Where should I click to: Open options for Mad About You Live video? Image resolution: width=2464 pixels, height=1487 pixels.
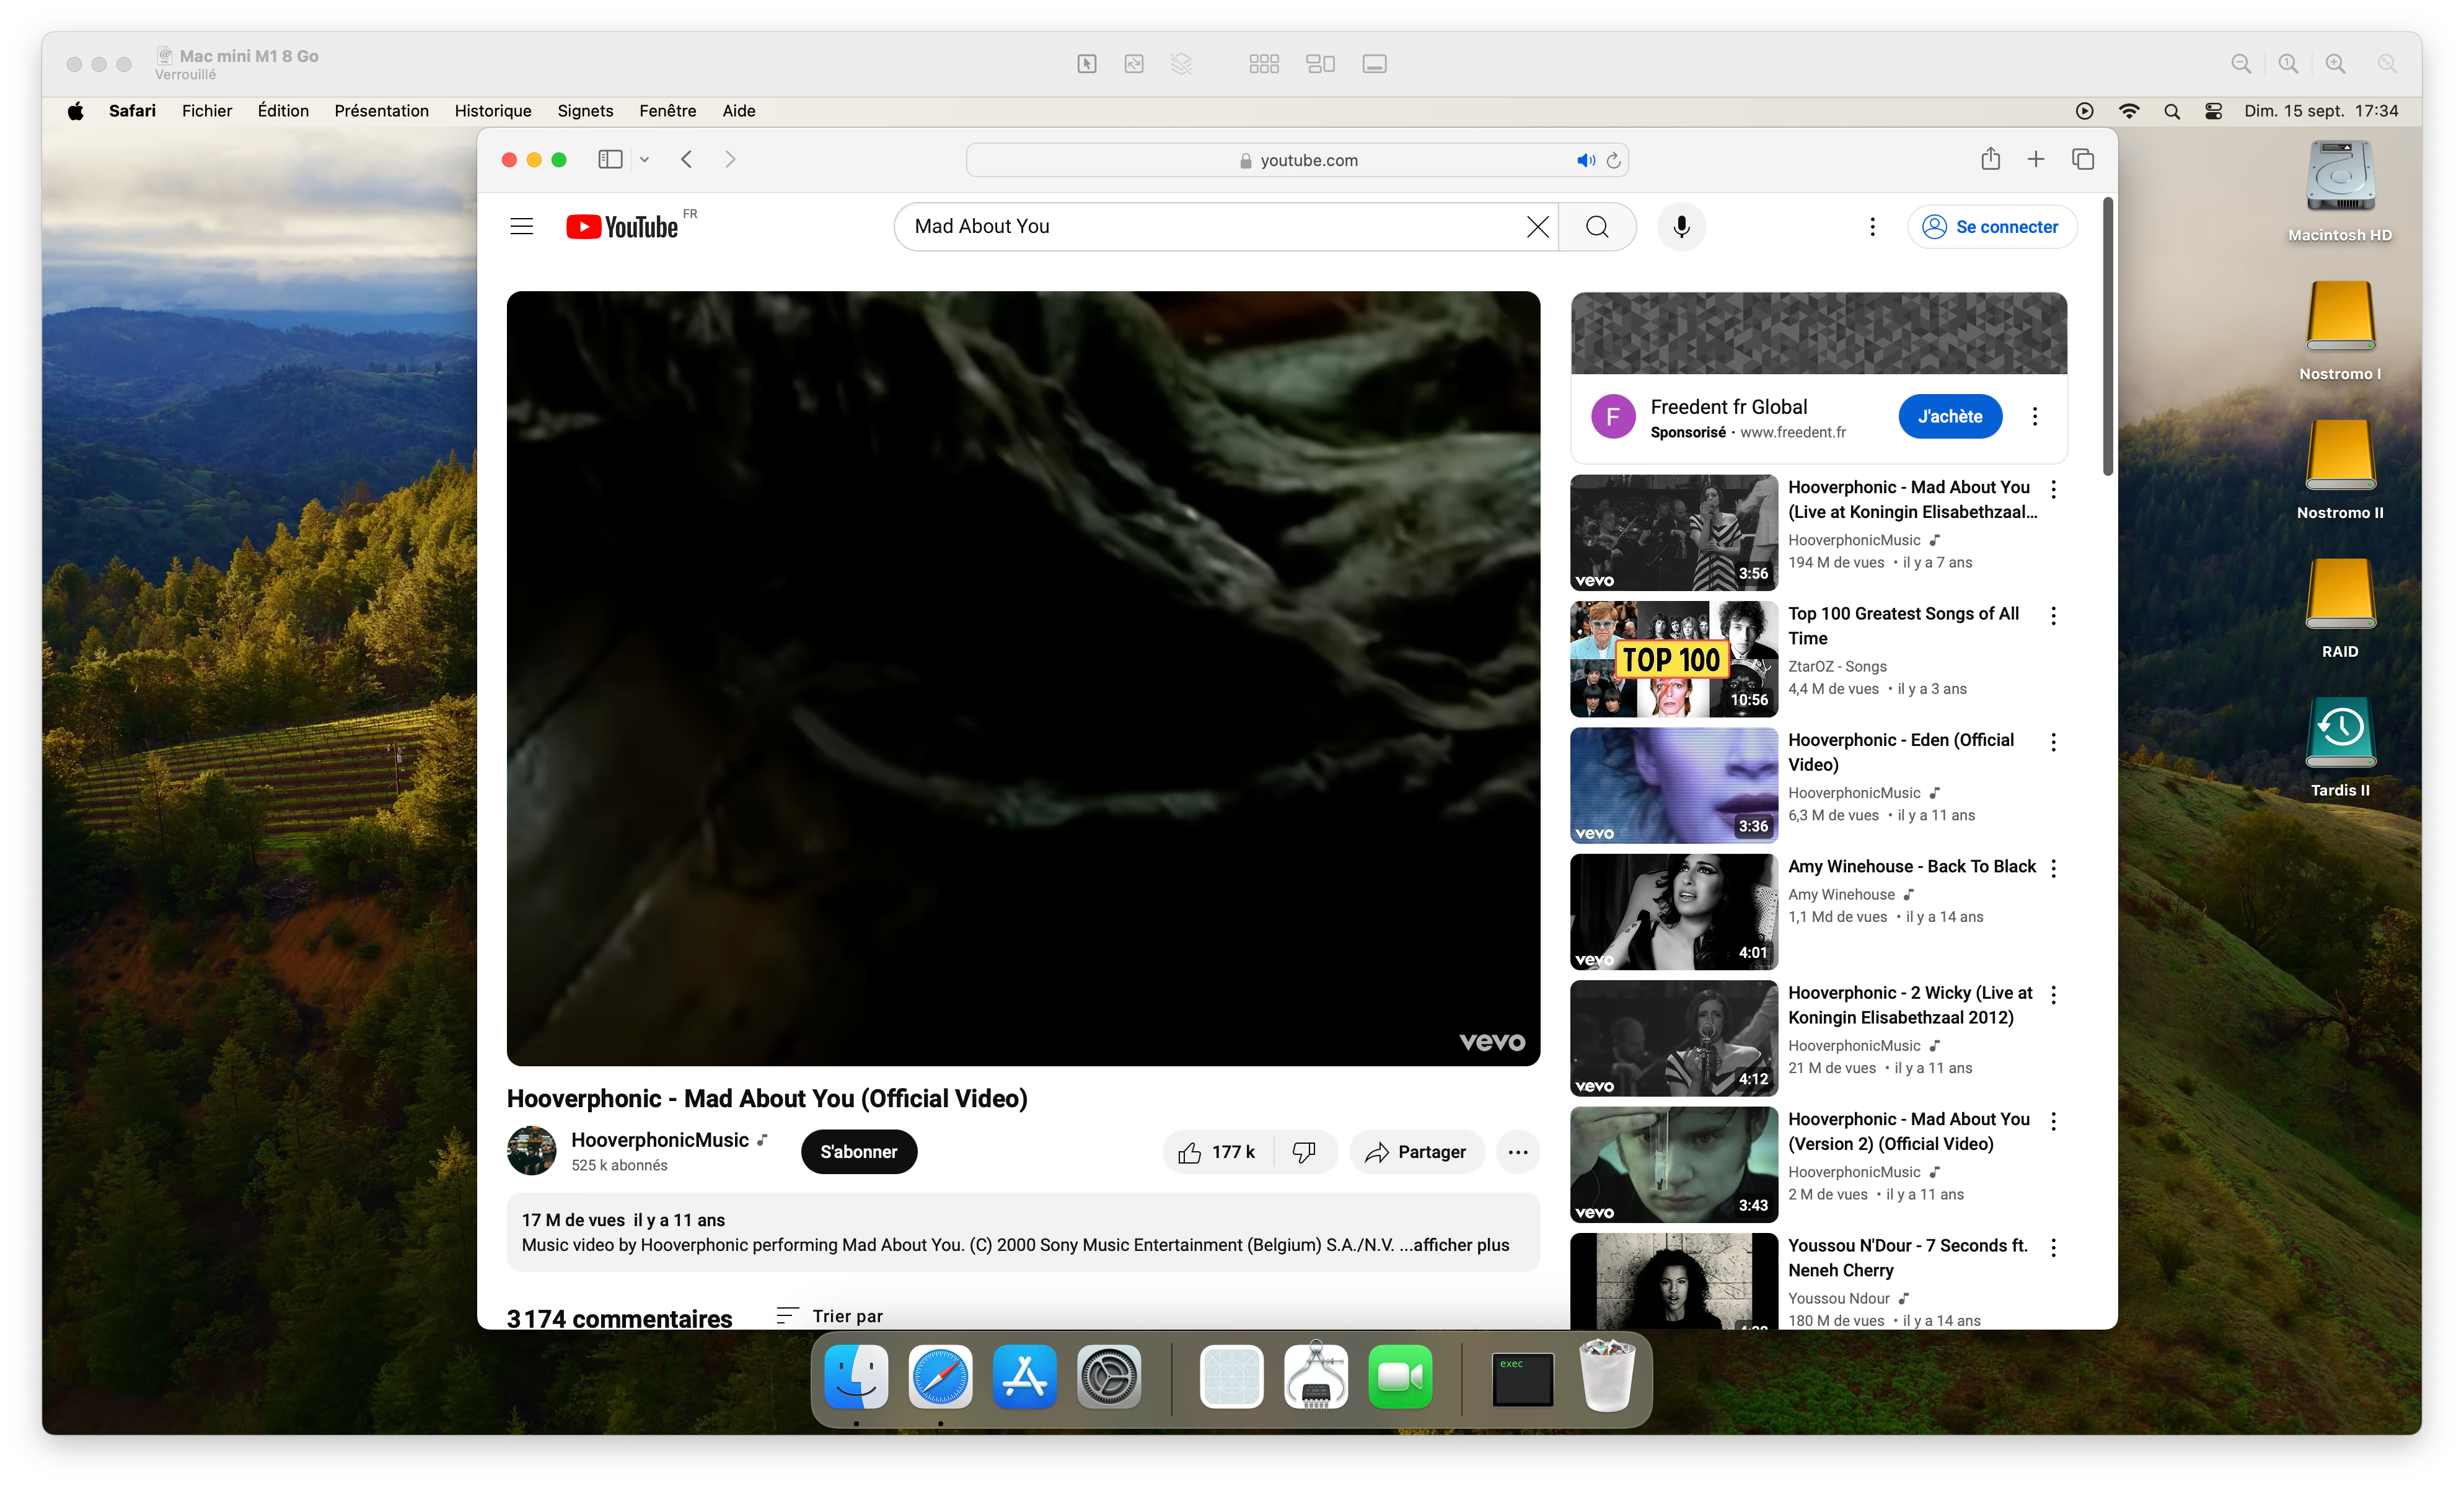pyautogui.click(x=2053, y=489)
